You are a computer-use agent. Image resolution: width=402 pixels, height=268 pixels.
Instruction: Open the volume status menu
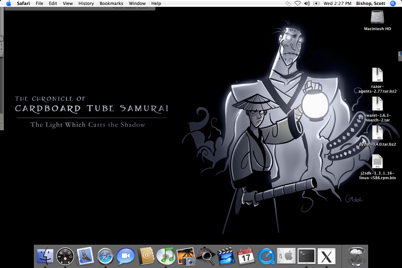click(x=307, y=3)
